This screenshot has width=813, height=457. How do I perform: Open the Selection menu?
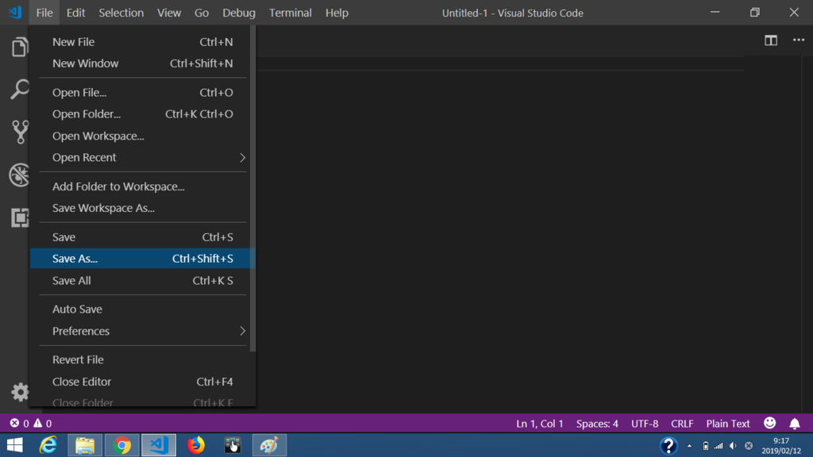pyautogui.click(x=121, y=13)
